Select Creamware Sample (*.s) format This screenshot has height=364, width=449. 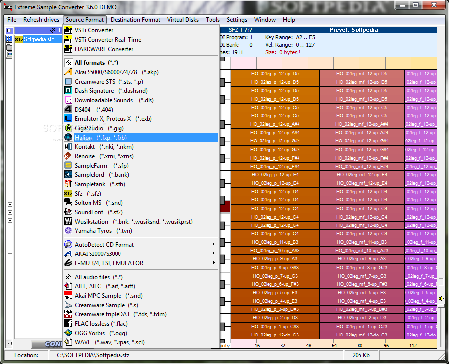pos(142,305)
